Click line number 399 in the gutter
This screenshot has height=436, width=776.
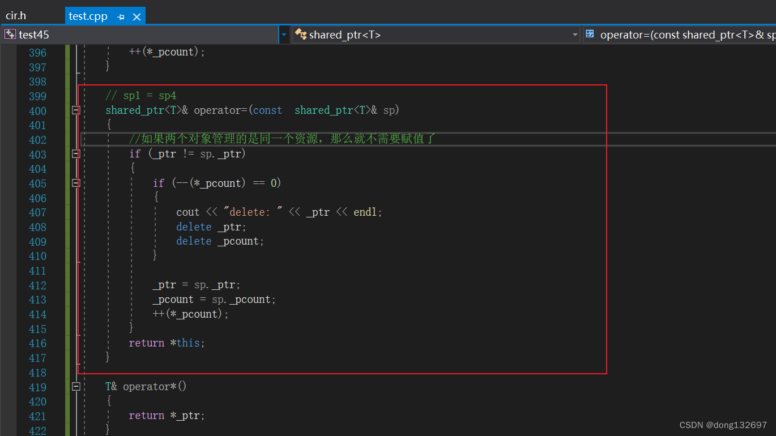37,96
